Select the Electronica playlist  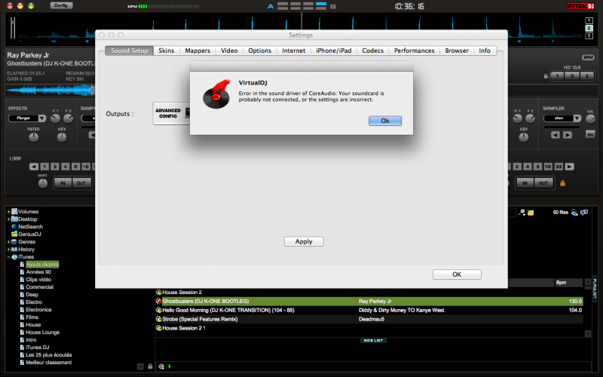tap(38, 310)
